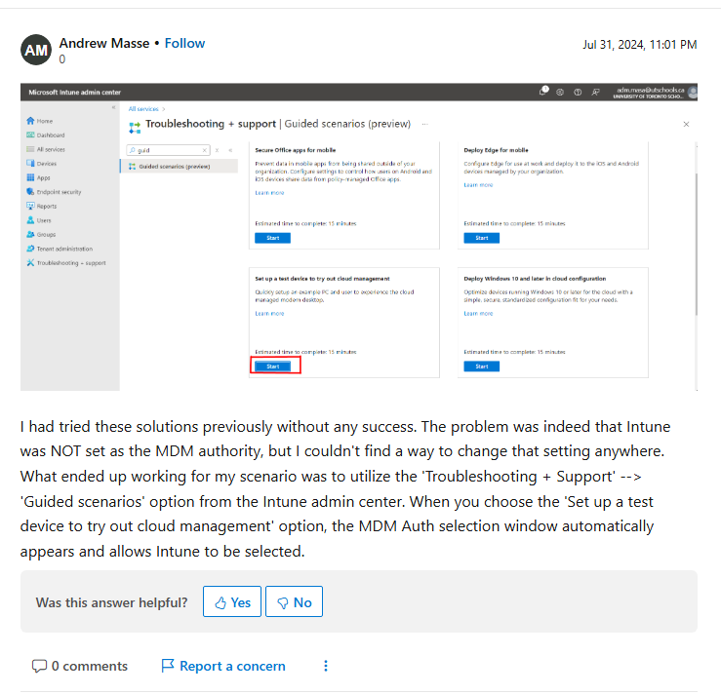Open the three-dot more options menu
This screenshot has width=721, height=695.
pyautogui.click(x=326, y=666)
